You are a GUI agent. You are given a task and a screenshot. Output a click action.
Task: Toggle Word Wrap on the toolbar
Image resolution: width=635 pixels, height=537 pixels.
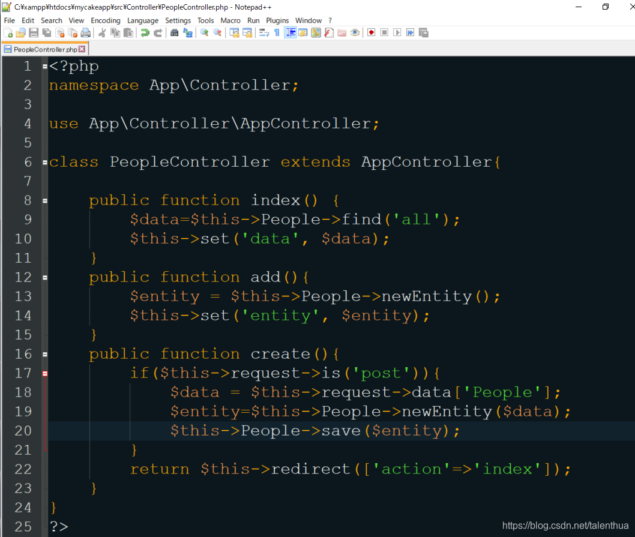click(263, 32)
